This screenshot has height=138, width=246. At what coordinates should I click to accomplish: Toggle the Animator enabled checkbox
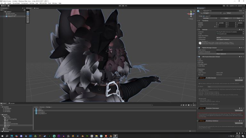coord(201,30)
